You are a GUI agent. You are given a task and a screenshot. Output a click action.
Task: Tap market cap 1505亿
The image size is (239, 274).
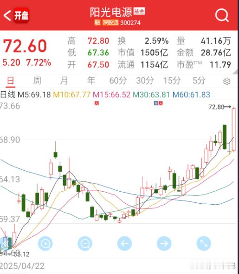(154, 53)
